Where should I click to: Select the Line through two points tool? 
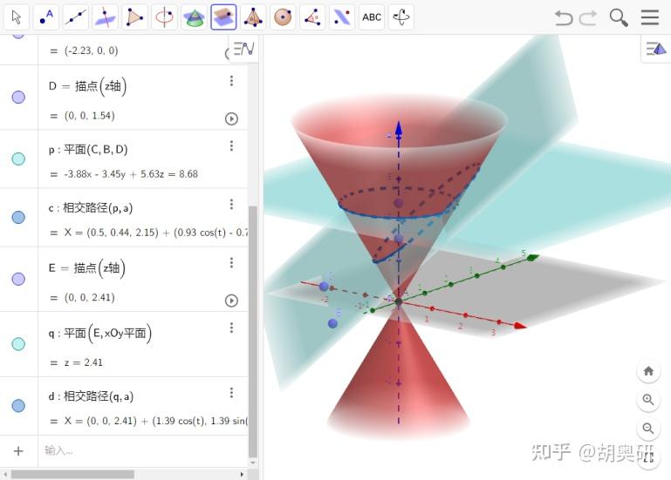coord(76,17)
